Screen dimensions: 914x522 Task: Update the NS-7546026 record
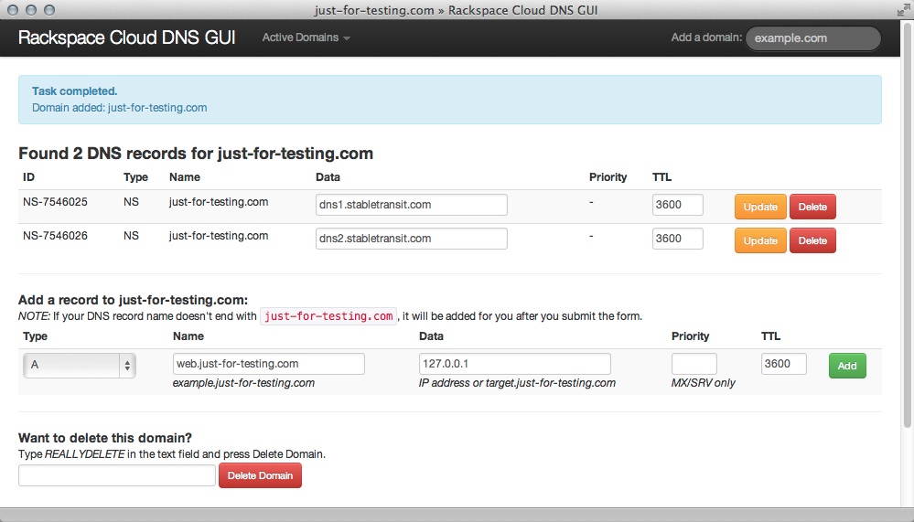click(760, 240)
